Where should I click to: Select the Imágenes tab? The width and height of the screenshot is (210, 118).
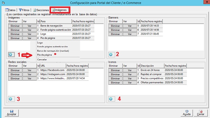pos(59,10)
